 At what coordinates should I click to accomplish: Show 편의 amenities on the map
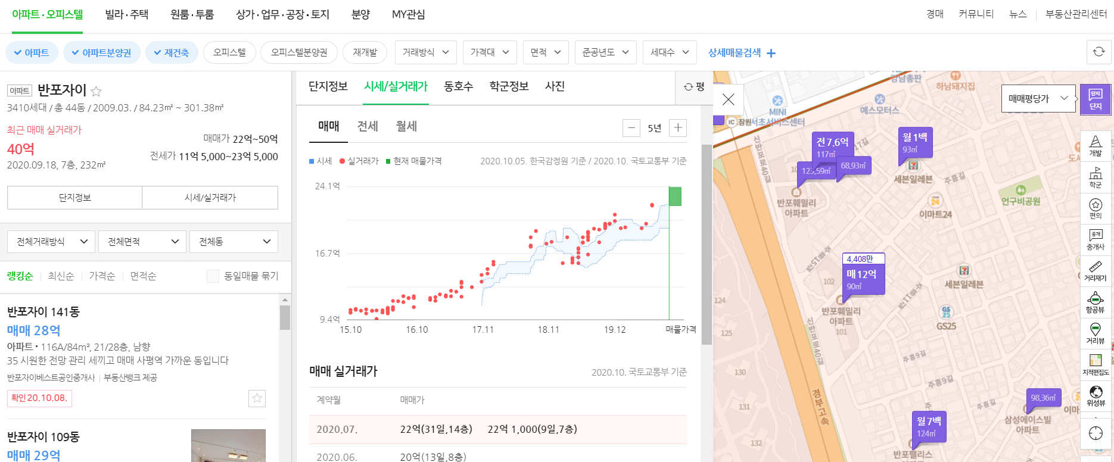1095,209
